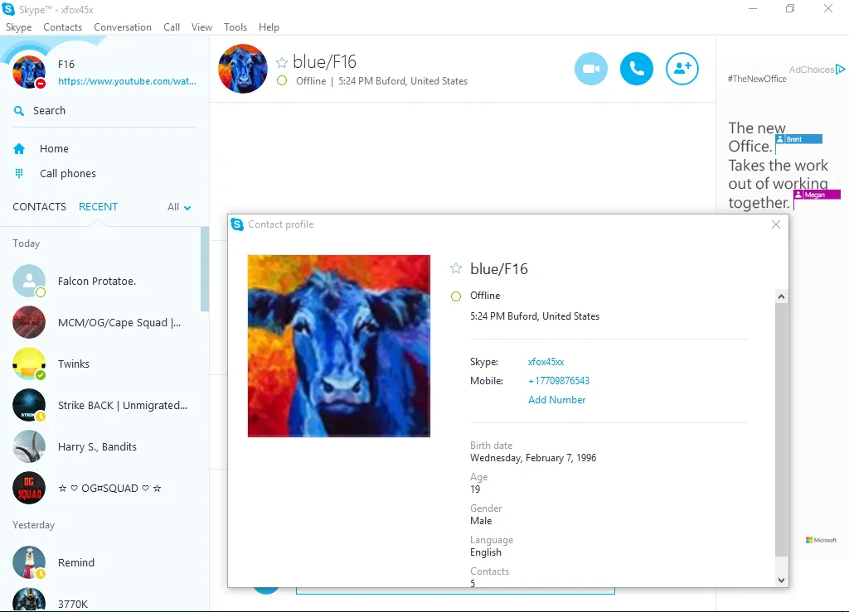849x612 pixels.
Task: Click blue/F16 avatar in conversation header
Action: tap(243, 69)
